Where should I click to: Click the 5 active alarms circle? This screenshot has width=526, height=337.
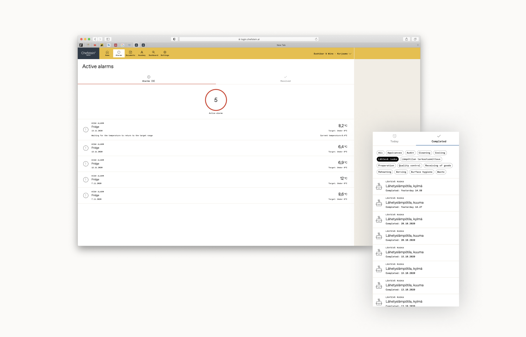tap(216, 100)
